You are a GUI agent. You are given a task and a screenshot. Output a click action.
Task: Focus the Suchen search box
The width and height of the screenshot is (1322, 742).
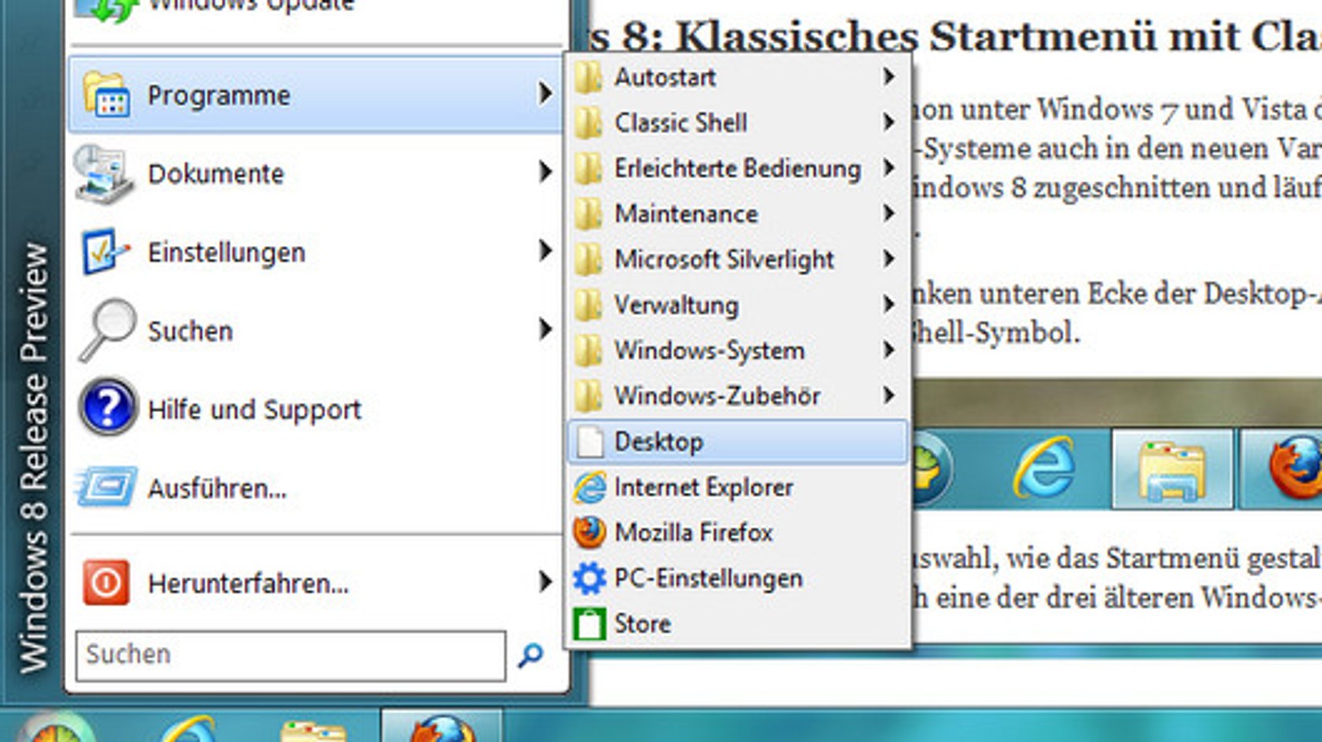click(290, 655)
